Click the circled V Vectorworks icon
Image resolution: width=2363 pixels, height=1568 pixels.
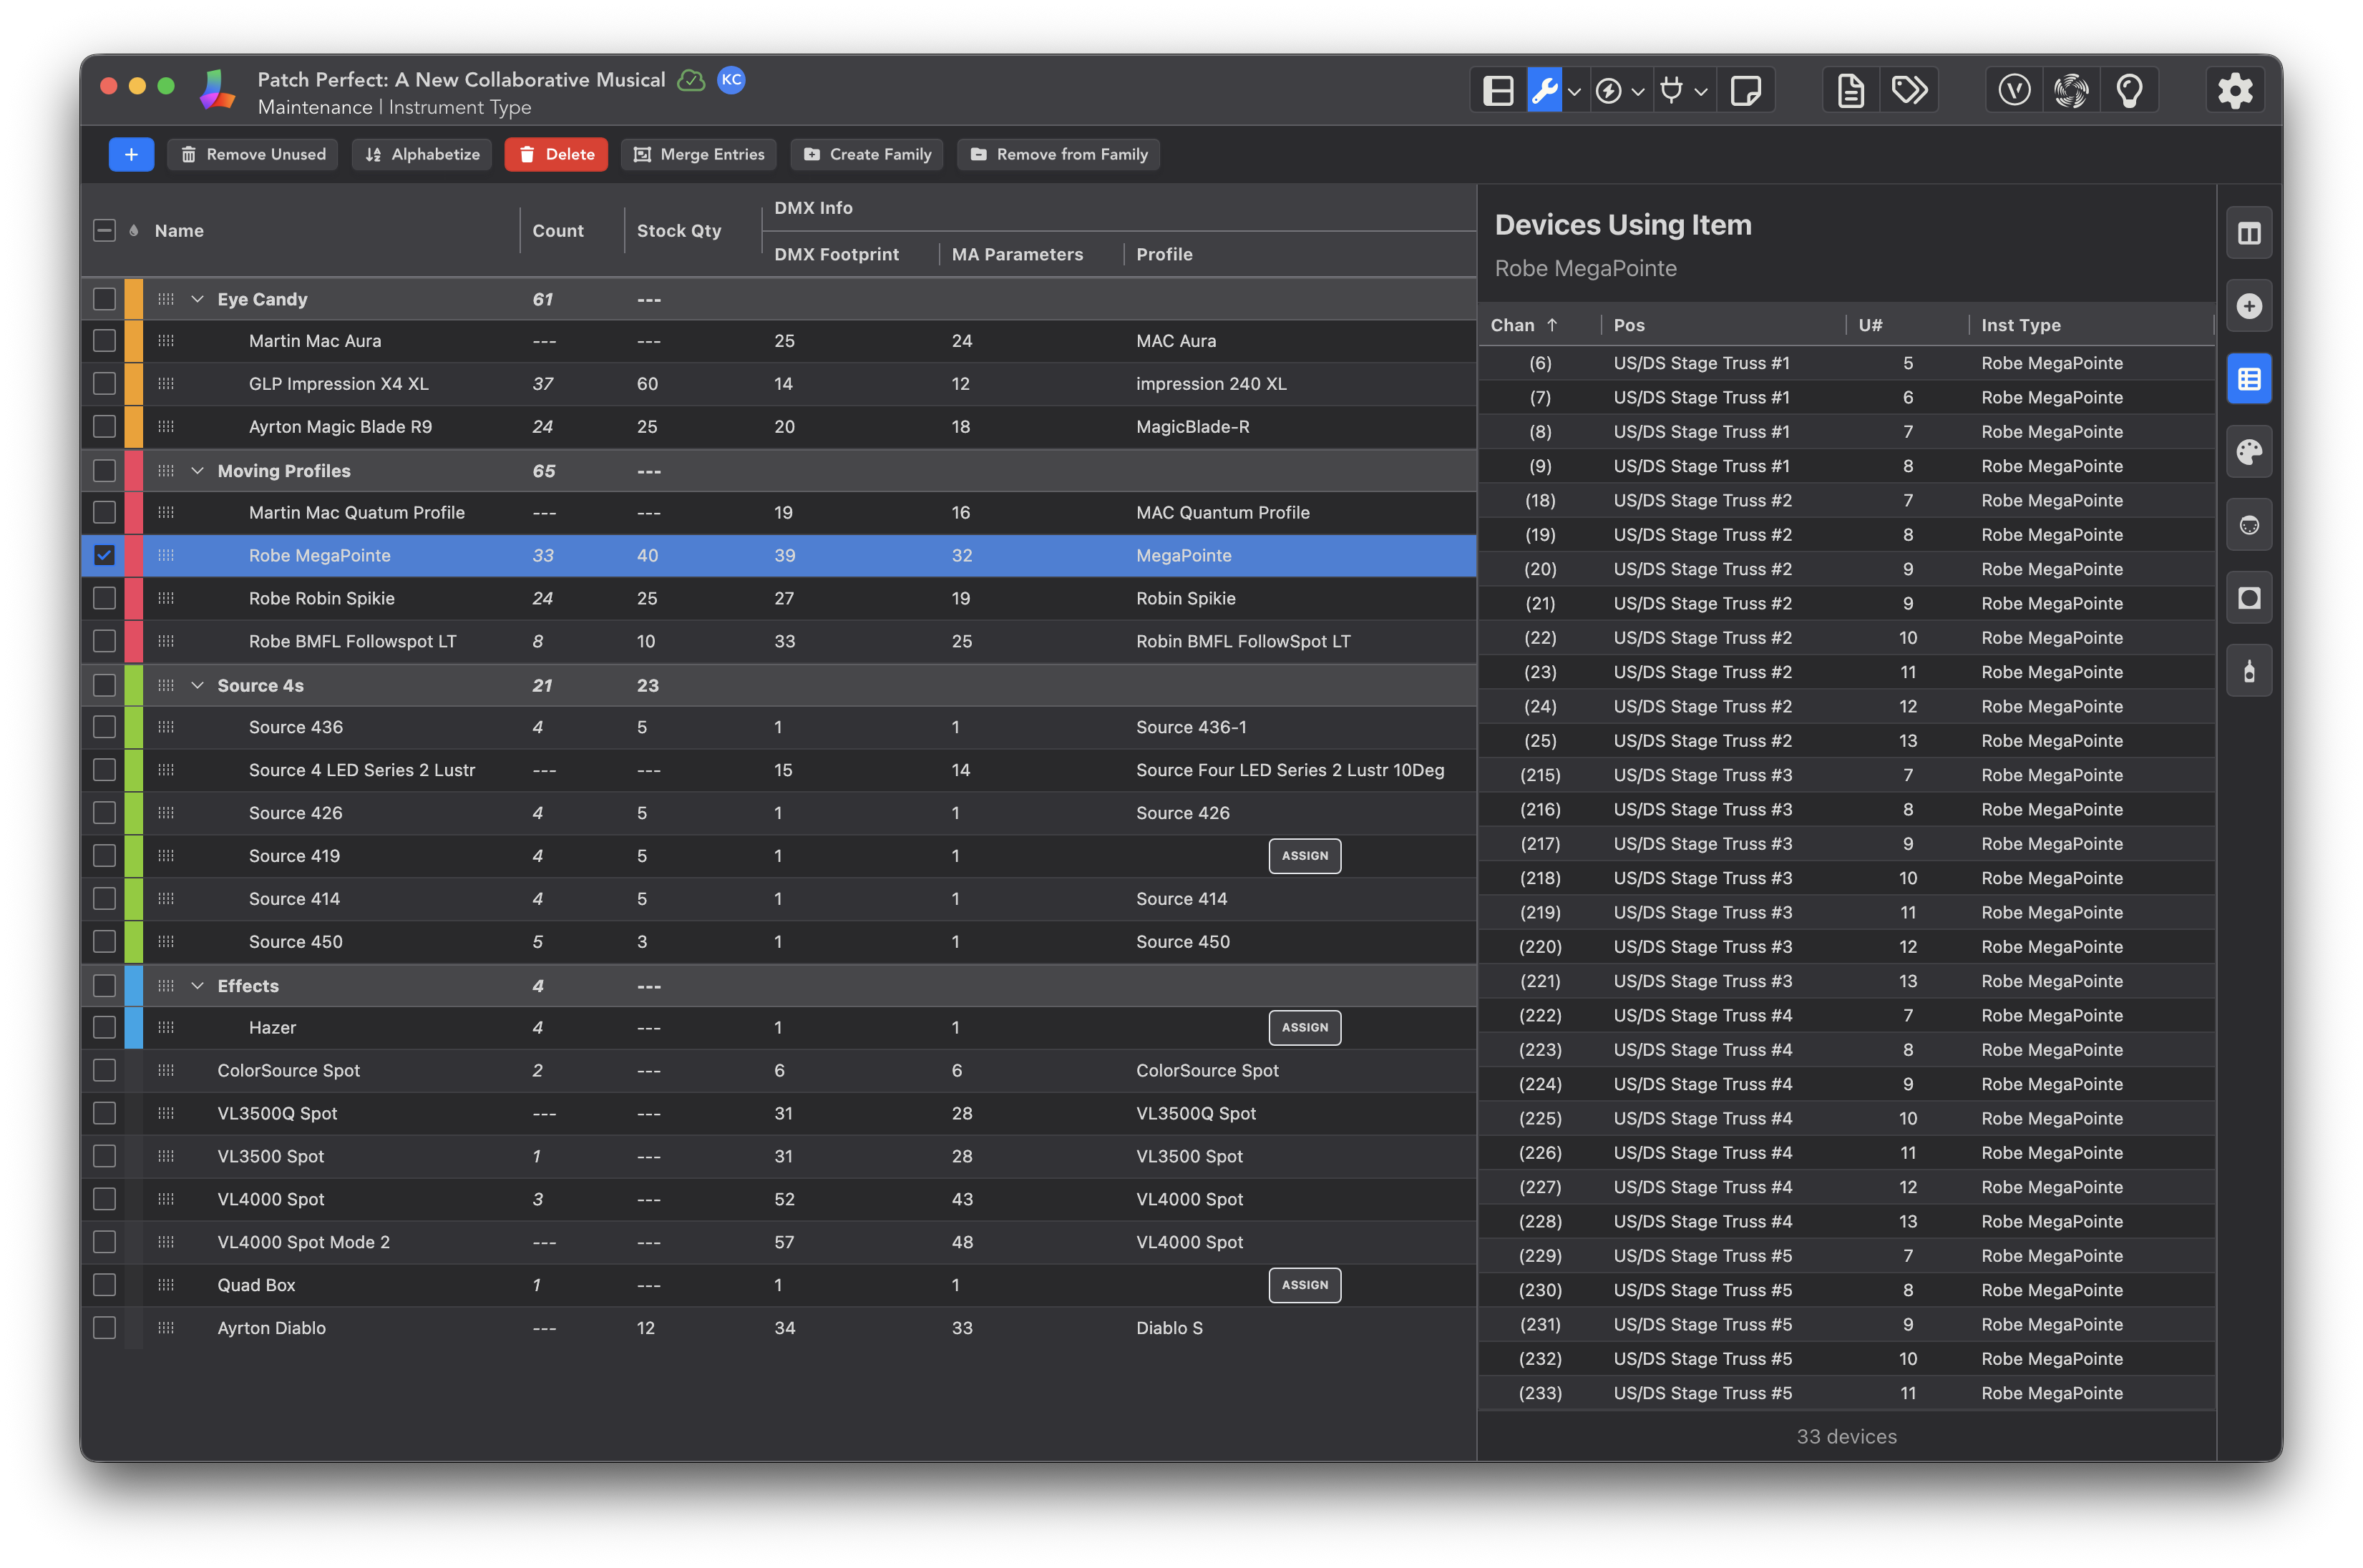(x=2014, y=91)
